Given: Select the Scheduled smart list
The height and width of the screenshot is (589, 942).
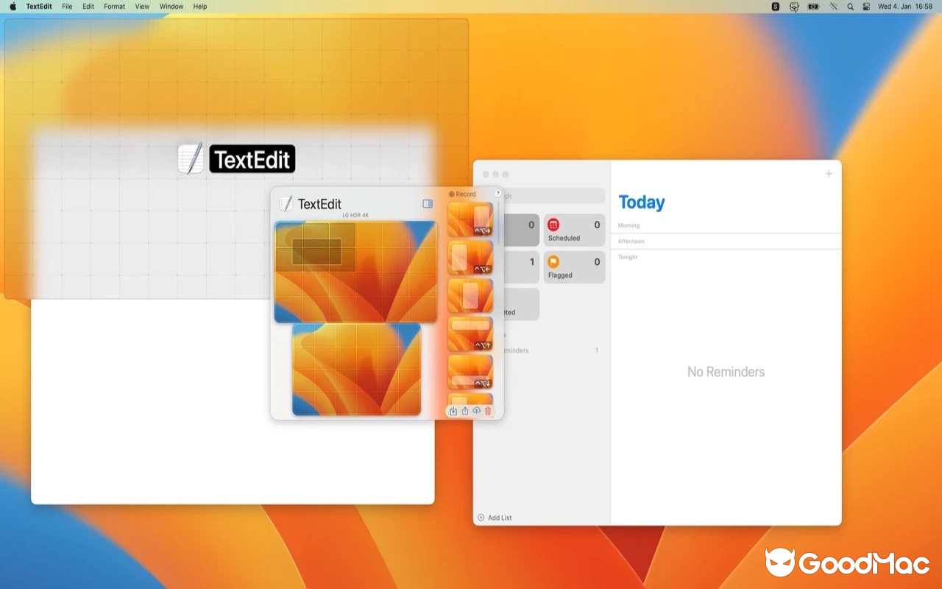Looking at the screenshot, I should click(574, 230).
